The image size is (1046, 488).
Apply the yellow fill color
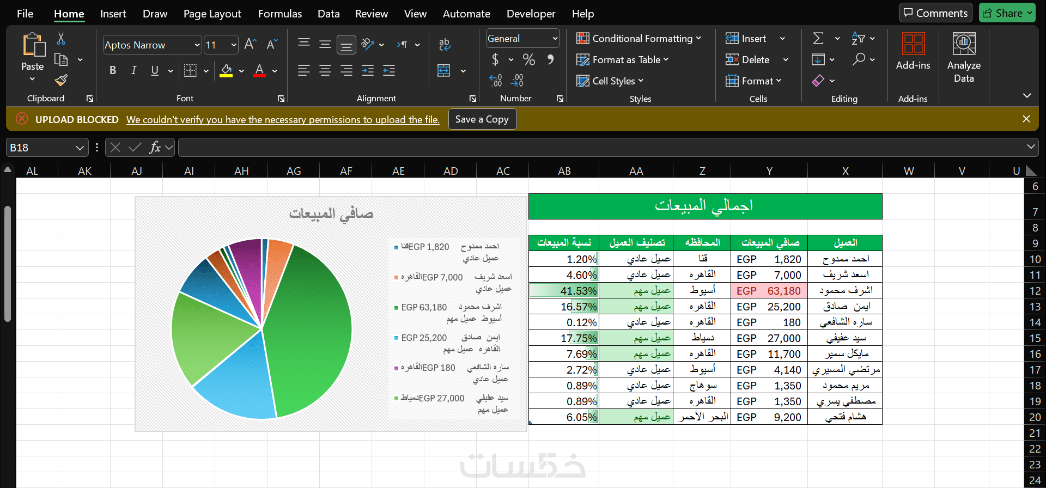point(226,70)
